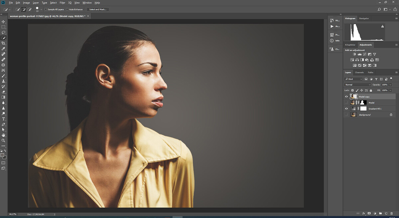The image size is (399, 218).
Task: Click Subtract from selection brush option
Action: click(x=30, y=10)
